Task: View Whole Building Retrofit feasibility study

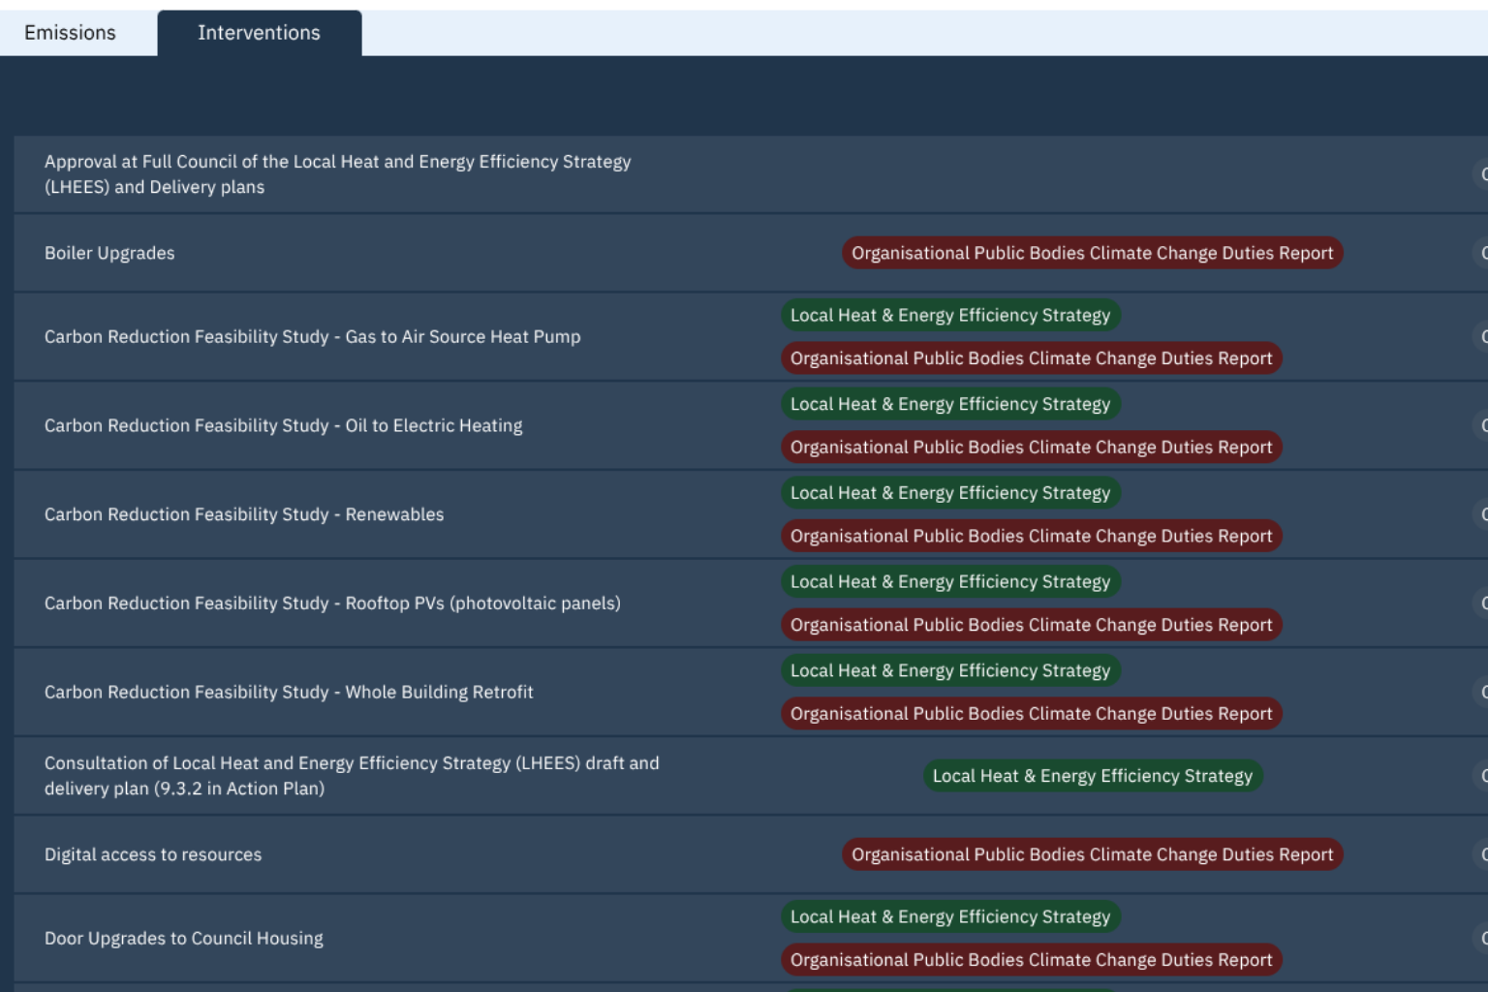Action: coord(289,693)
